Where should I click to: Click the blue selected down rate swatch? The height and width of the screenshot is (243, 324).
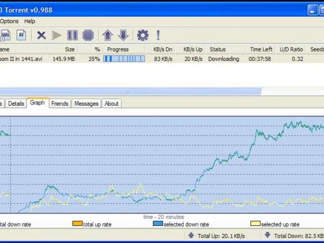point(158,224)
